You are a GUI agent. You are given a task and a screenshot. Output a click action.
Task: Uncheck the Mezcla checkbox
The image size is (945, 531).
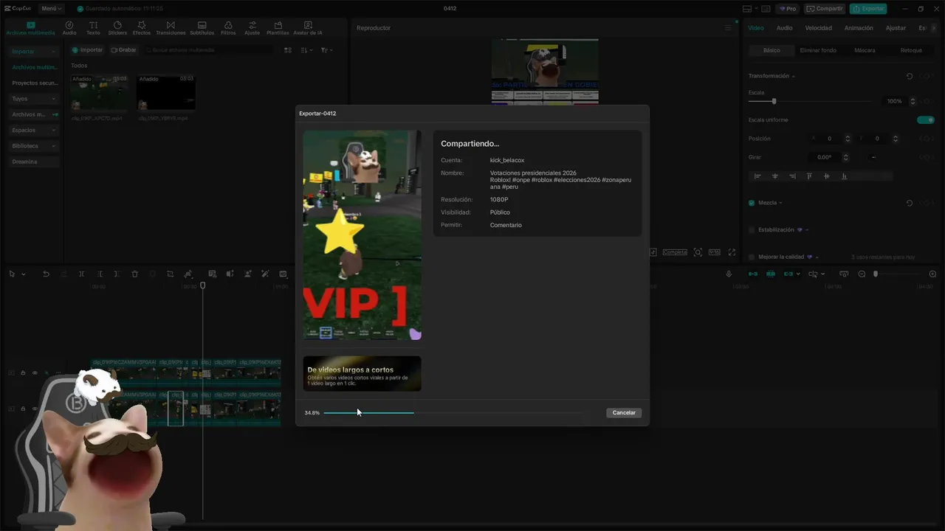[x=752, y=203]
